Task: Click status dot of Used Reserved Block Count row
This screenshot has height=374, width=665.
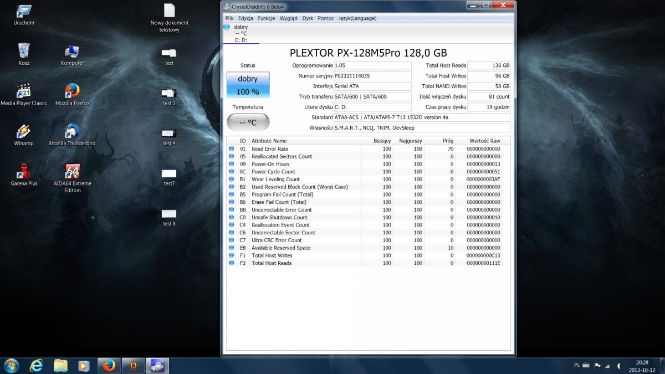Action: (232, 187)
